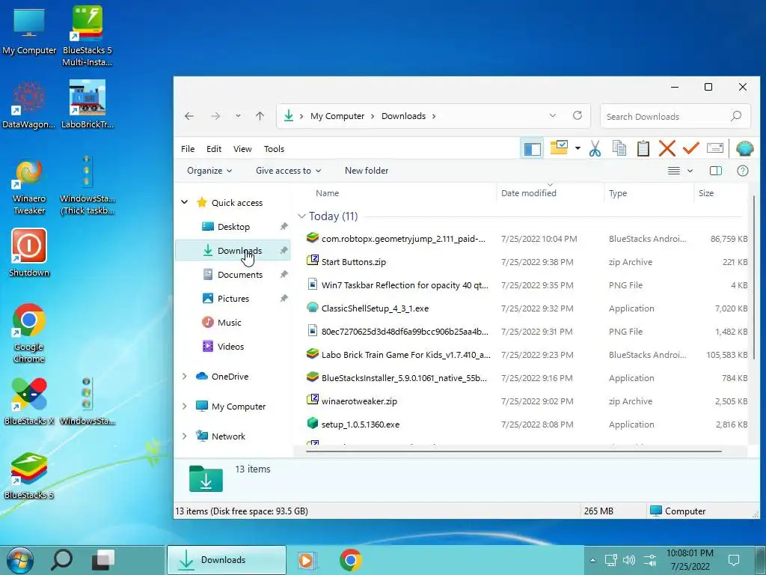Viewport: 766px width, 575px height.
Task: Show hidden tray icons arrow
Action: pyautogui.click(x=592, y=560)
